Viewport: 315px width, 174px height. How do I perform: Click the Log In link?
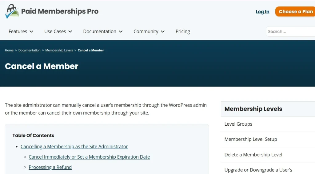[x=262, y=12]
